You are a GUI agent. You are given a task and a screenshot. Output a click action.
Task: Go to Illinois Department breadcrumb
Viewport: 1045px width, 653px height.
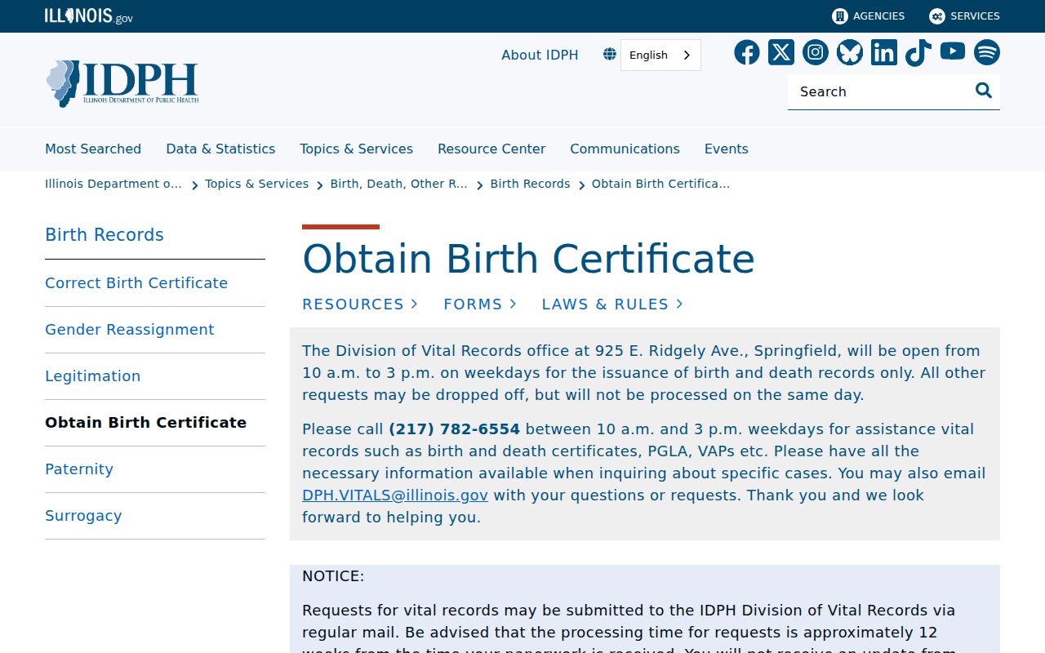(x=113, y=184)
